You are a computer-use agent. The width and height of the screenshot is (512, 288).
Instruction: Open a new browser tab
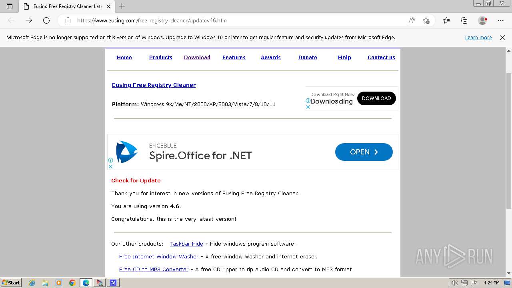[122, 6]
